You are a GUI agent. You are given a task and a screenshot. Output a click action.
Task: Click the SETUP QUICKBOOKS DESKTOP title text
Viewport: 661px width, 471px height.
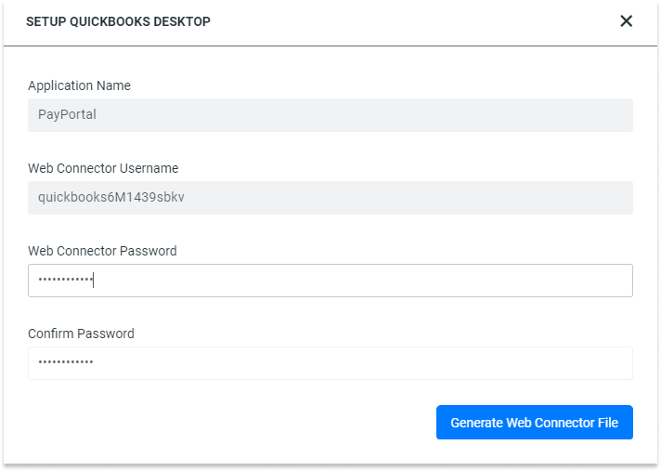pyautogui.click(x=118, y=21)
